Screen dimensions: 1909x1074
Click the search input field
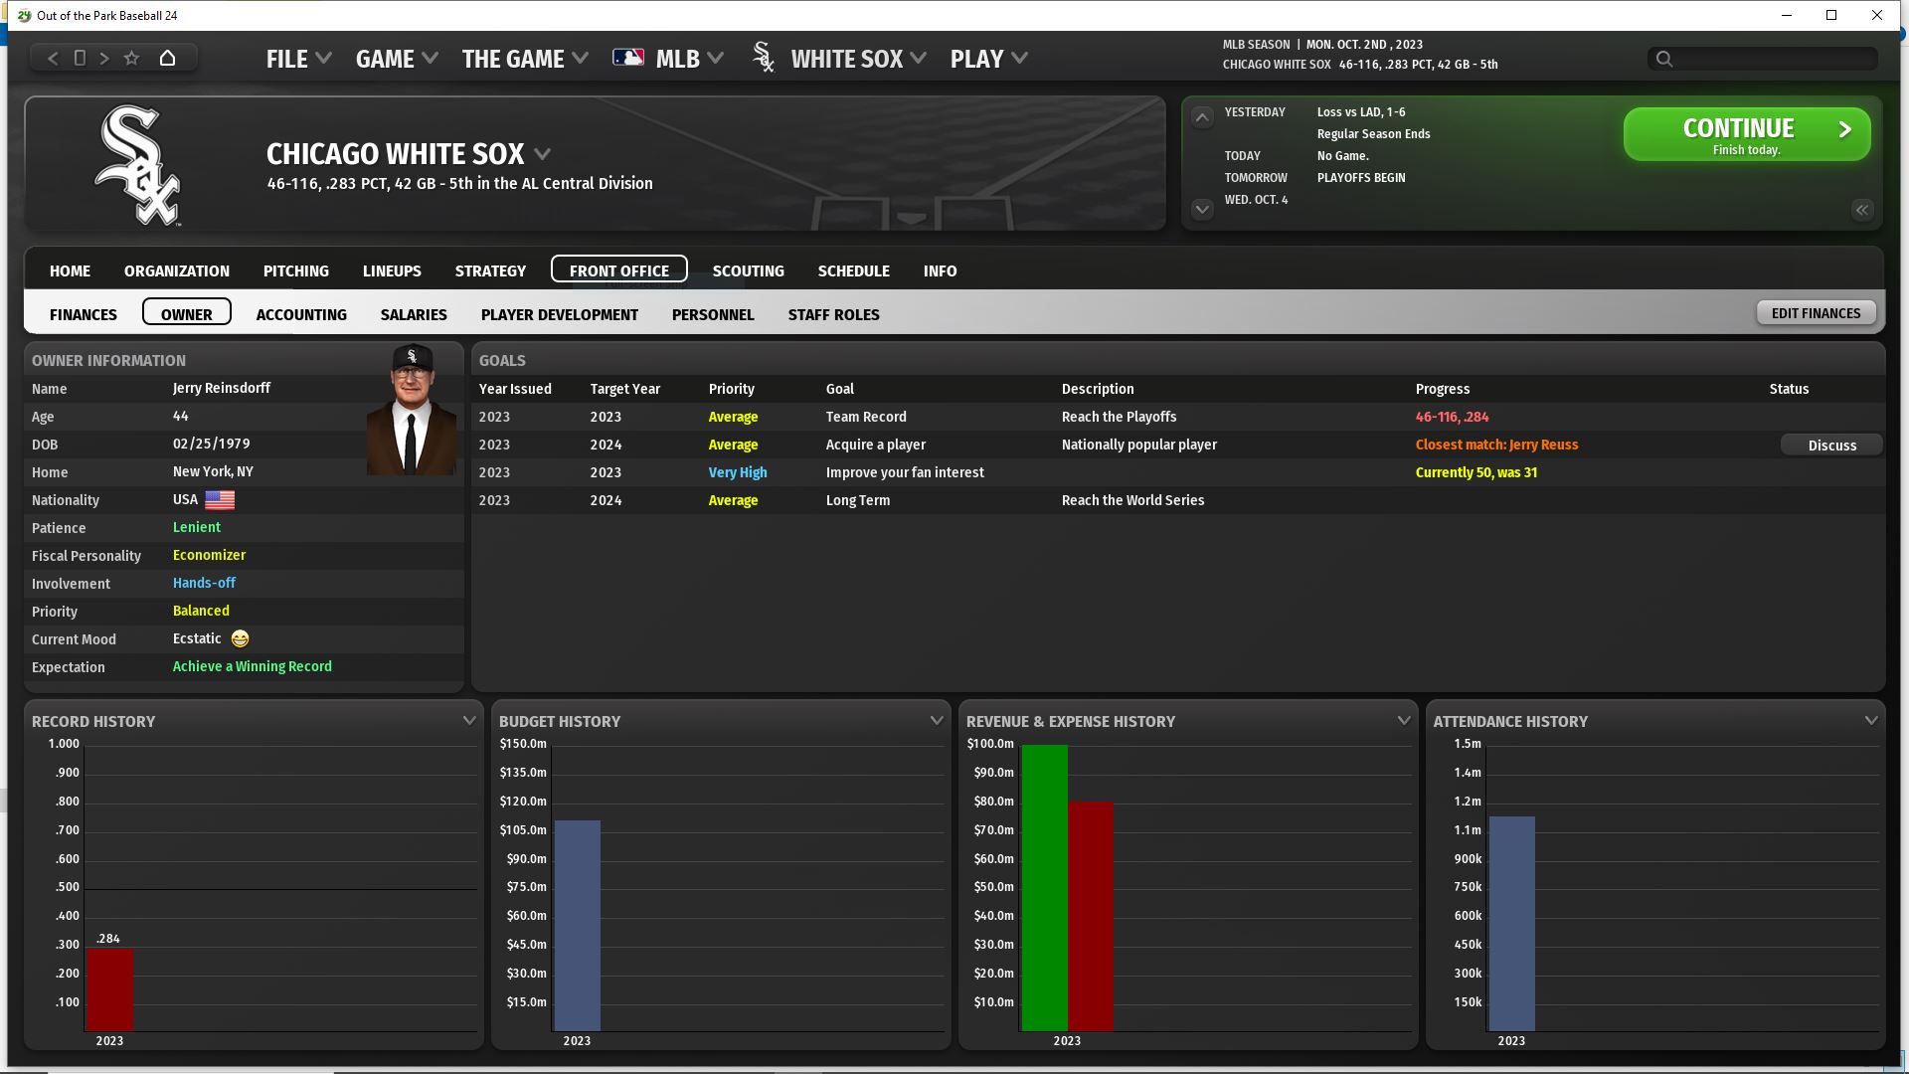point(1770,59)
